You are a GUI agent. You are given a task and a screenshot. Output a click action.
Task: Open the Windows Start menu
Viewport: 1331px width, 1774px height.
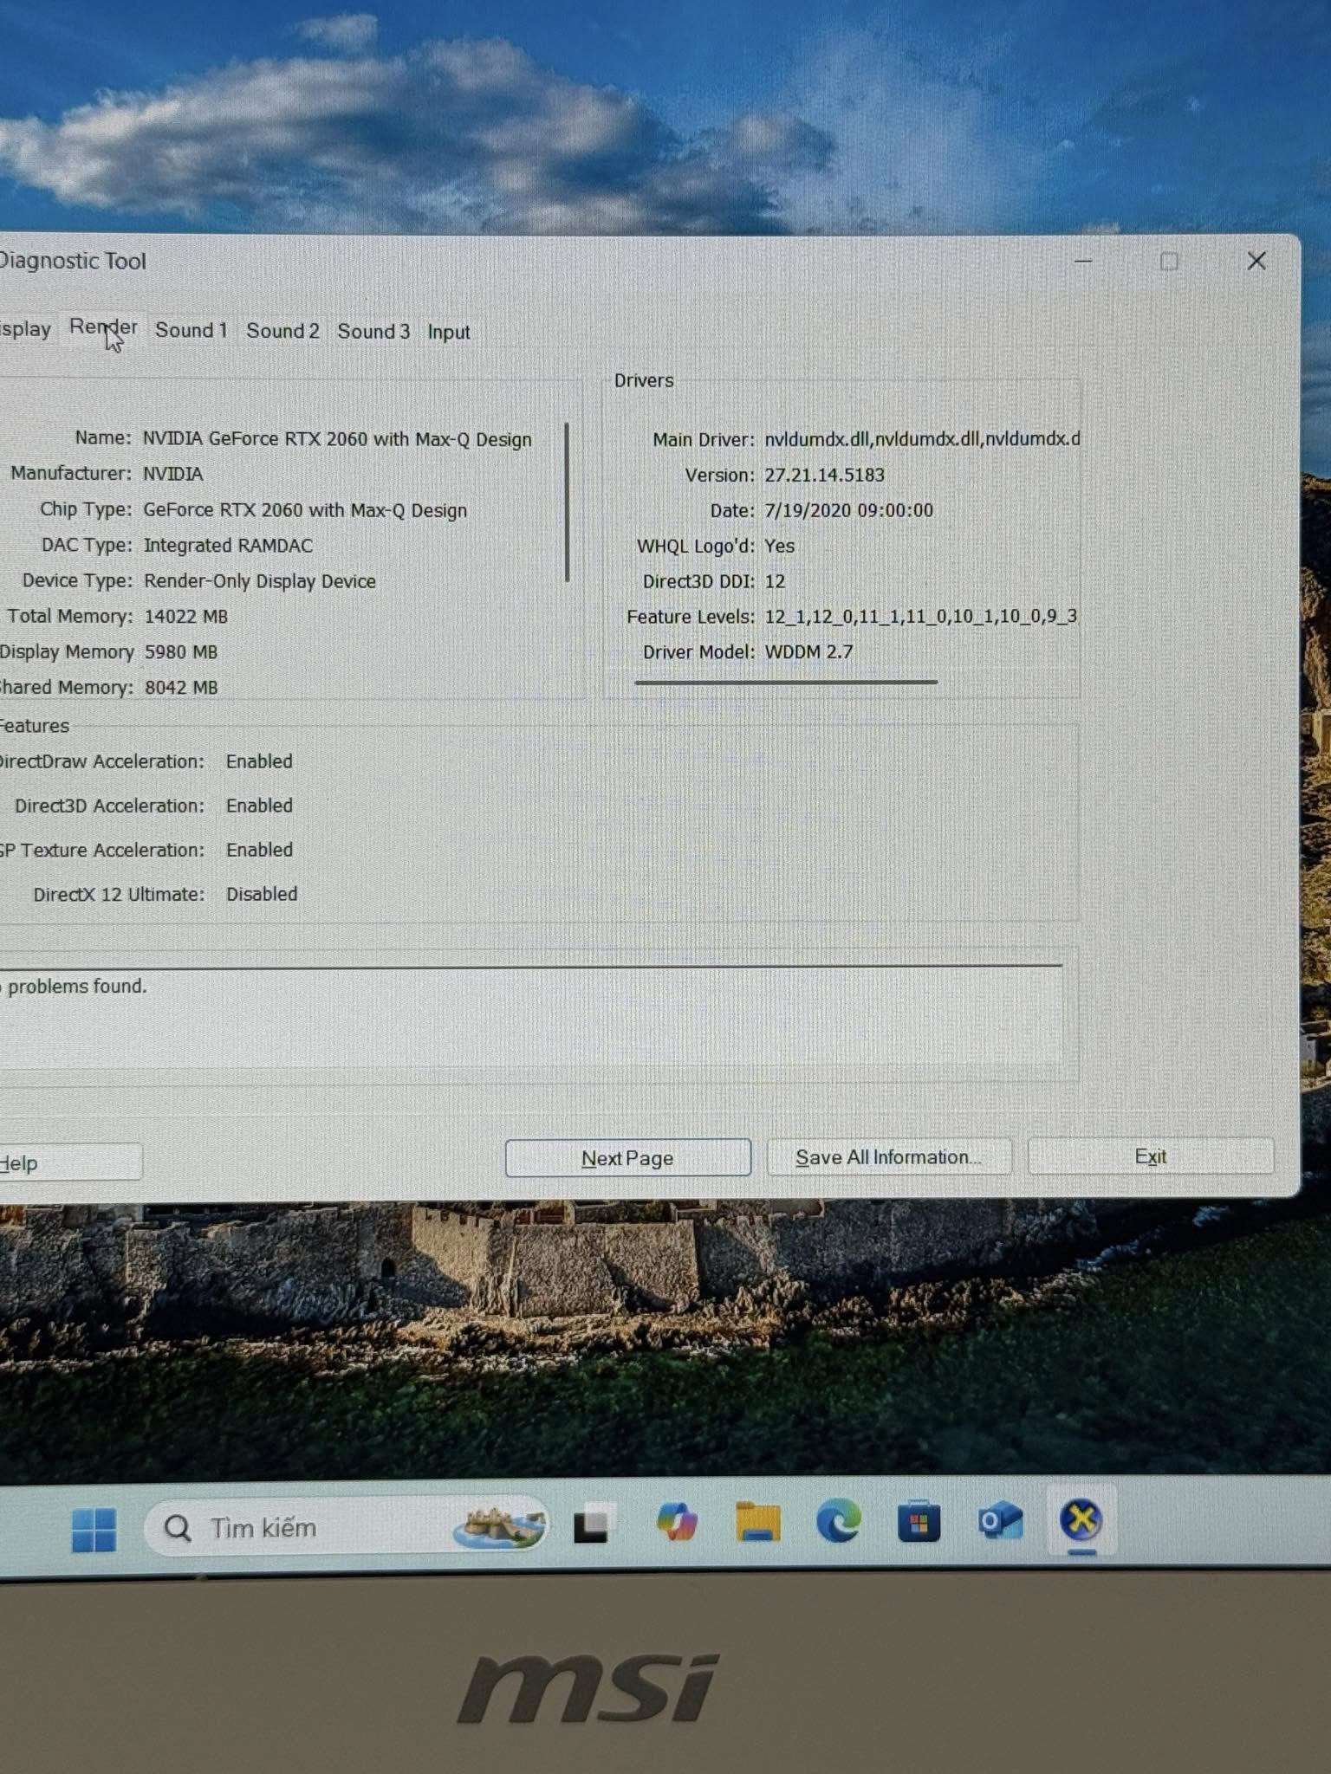click(x=94, y=1529)
